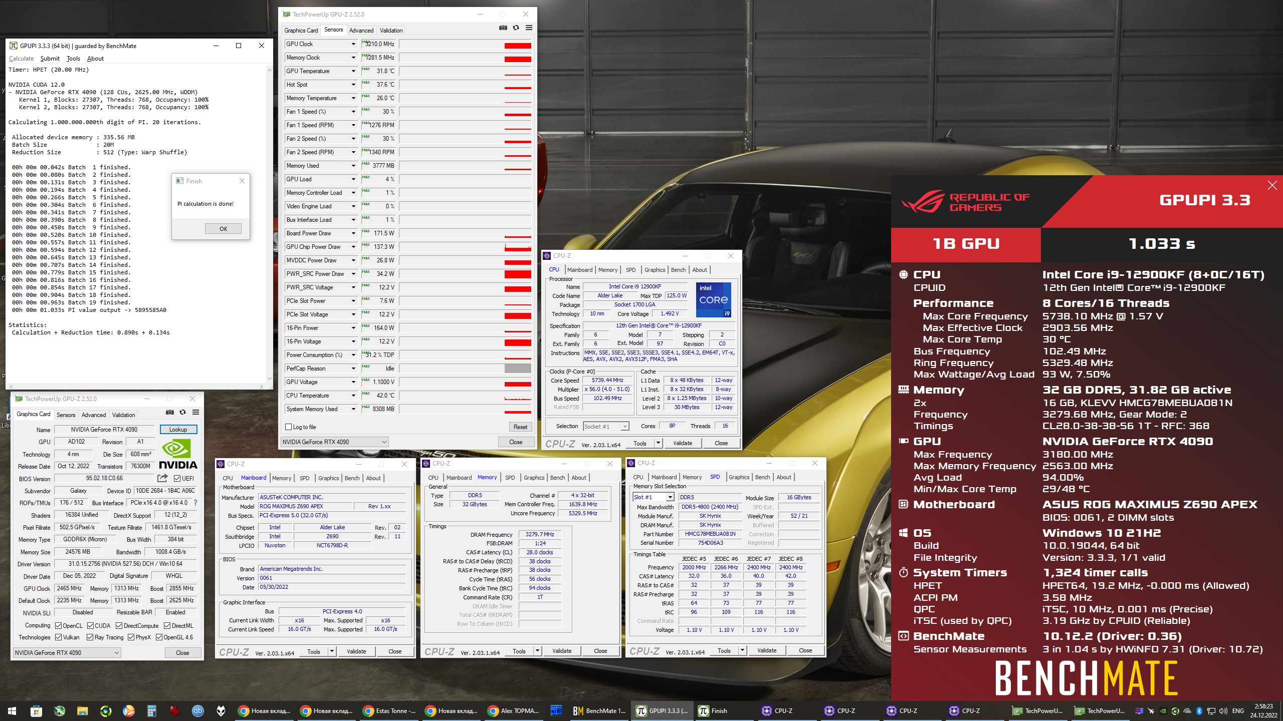This screenshot has width=1283, height=721.
Task: Open the red splat icon app in the taskbar
Action: [175, 711]
